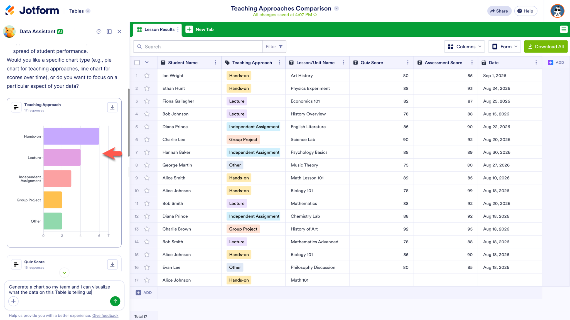Click Data Assistant mascot avatar
This screenshot has width=570, height=320.
tap(9, 31)
